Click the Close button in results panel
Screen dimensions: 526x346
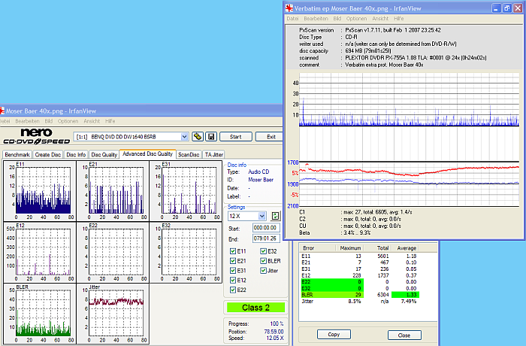click(x=404, y=335)
